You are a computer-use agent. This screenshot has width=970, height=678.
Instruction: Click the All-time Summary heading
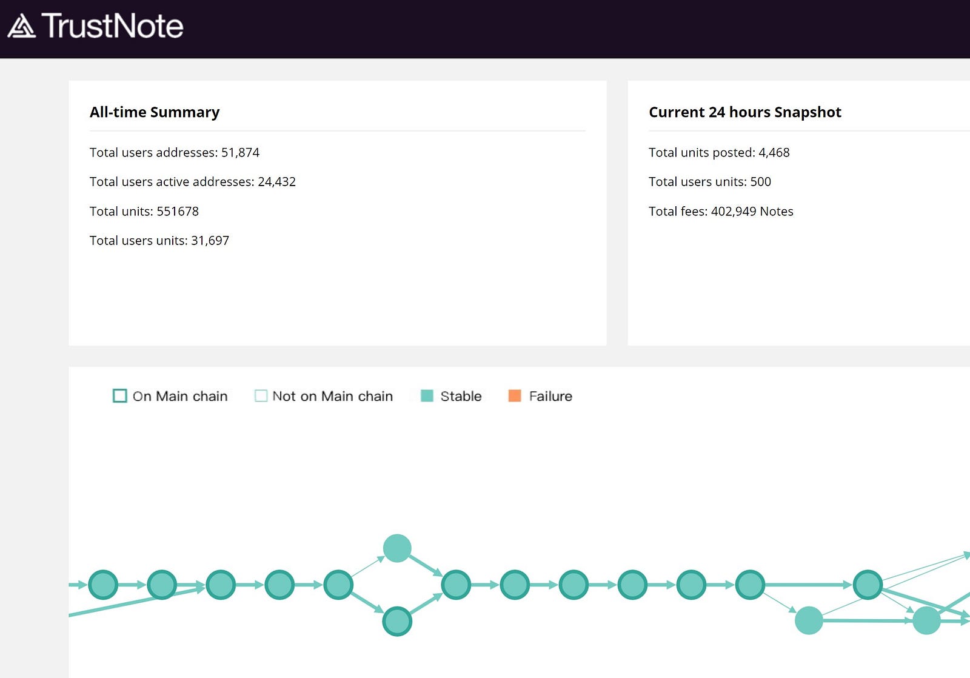click(x=155, y=112)
